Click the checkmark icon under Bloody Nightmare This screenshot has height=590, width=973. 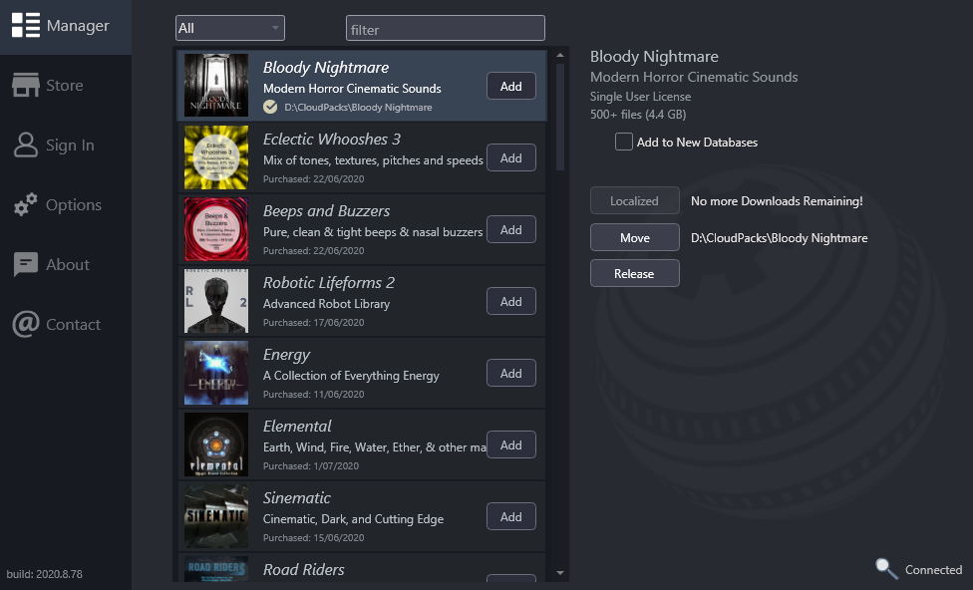coord(270,107)
